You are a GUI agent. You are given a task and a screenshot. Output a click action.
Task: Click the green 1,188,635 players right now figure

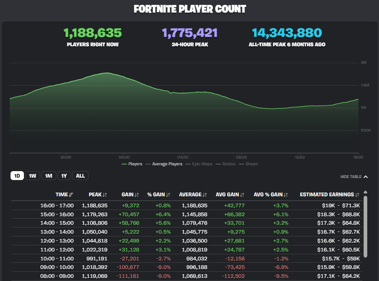tap(93, 33)
